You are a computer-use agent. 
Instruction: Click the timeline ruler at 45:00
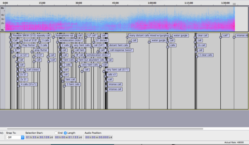click(115, 3)
